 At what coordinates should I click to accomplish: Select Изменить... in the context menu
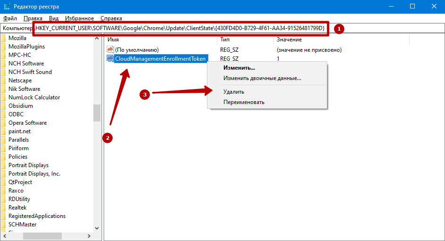tap(239, 68)
